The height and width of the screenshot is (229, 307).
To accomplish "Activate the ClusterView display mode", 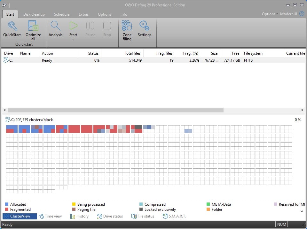I will tap(20, 216).
